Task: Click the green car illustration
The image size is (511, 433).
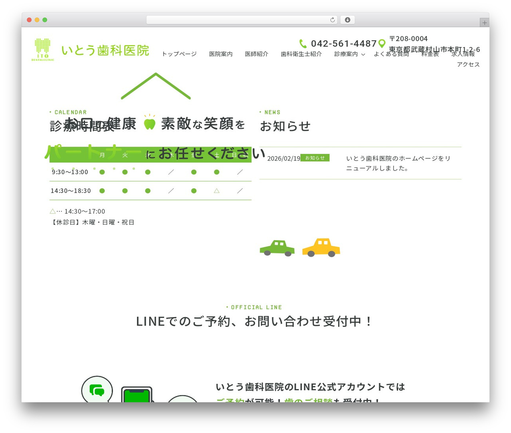Action: tap(277, 248)
